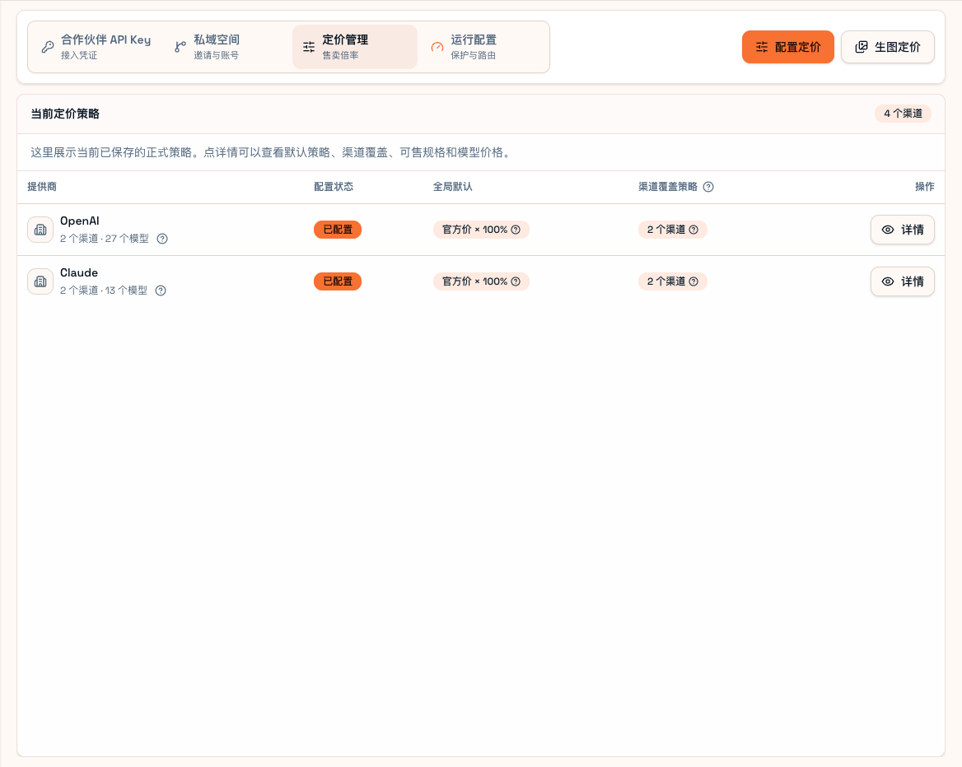View 详情 for OpenAI
Viewport: 962px width, 767px height.
[x=903, y=230]
